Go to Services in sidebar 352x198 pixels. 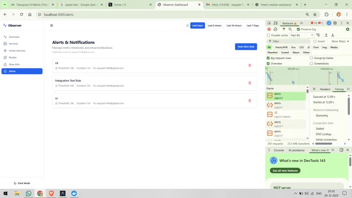(22, 44)
